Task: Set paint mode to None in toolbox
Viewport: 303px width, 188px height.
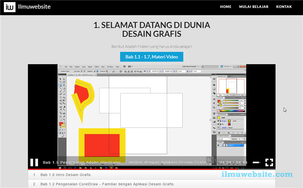Action: click(x=64, y=130)
